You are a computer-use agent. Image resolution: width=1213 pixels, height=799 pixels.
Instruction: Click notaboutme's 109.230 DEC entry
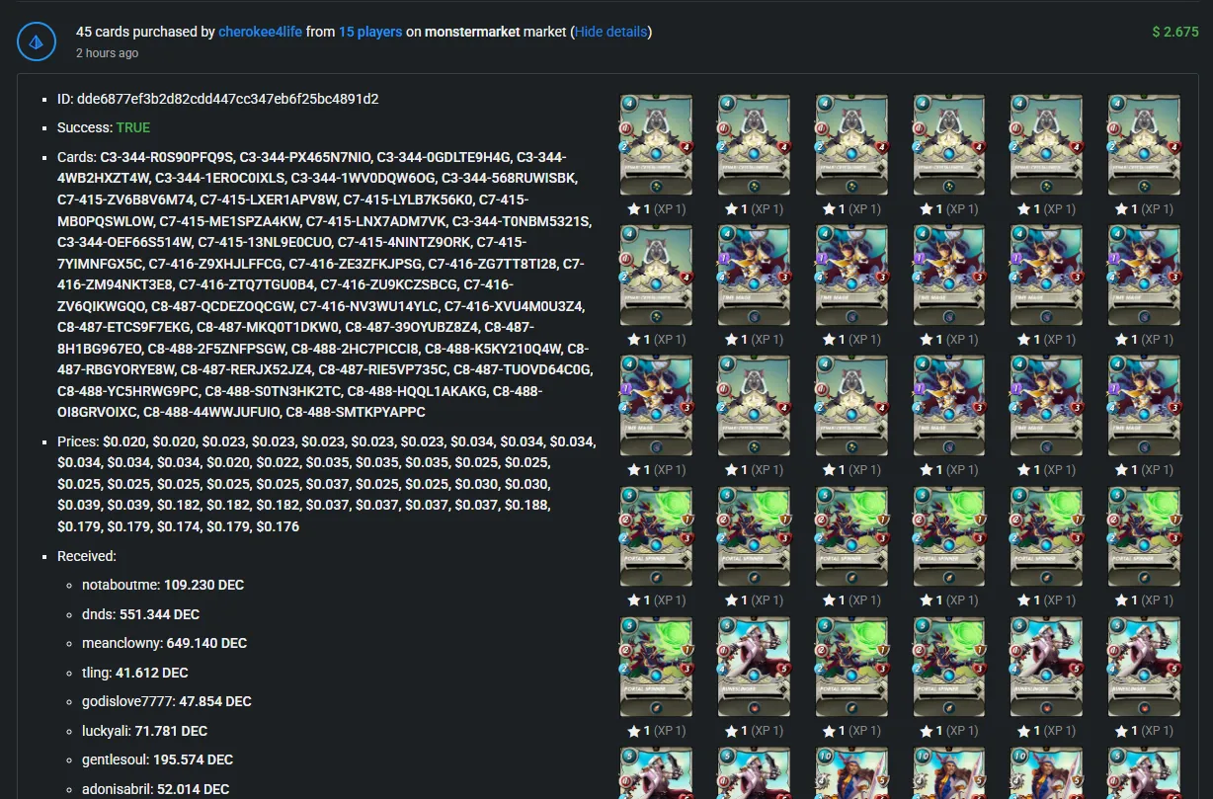click(x=163, y=585)
